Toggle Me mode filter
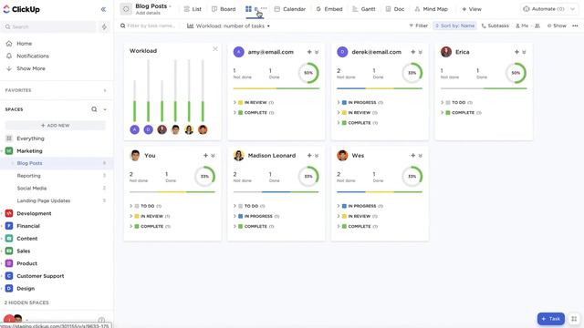The width and height of the screenshot is (584, 328). pyautogui.click(x=522, y=26)
